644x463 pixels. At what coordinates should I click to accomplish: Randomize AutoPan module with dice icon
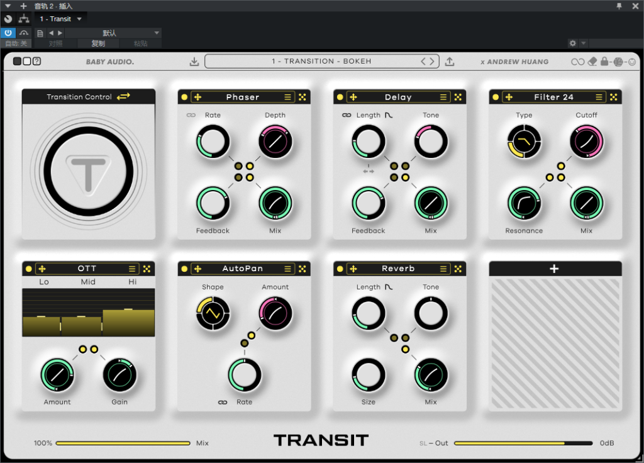(303, 269)
